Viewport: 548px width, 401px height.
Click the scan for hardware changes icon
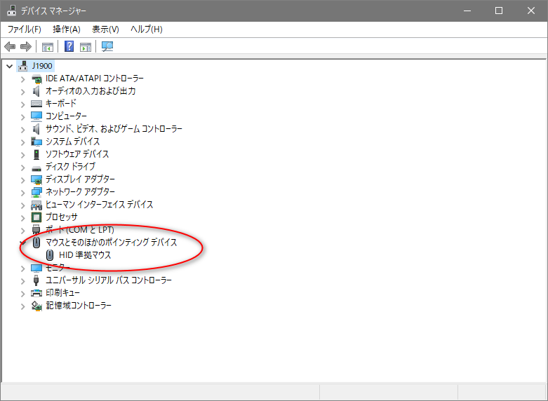click(x=107, y=47)
